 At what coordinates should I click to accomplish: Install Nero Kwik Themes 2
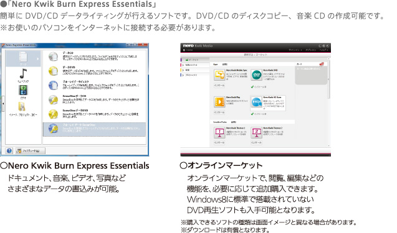tap(257, 143)
